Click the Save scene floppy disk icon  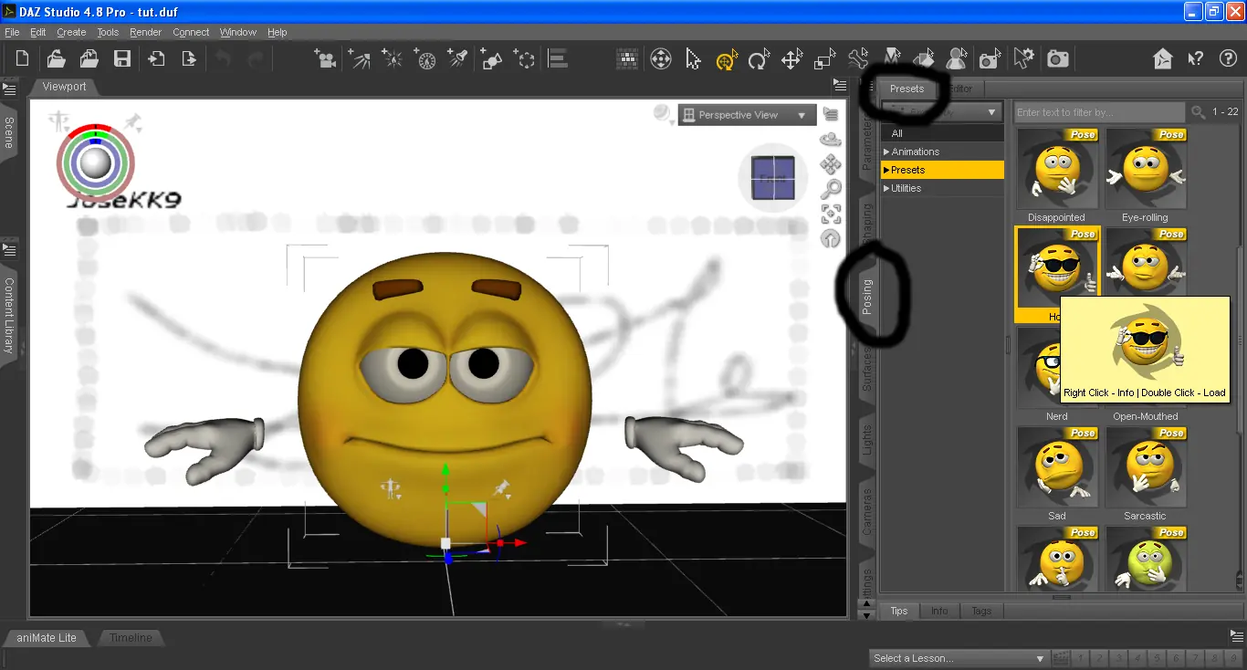pos(121,59)
